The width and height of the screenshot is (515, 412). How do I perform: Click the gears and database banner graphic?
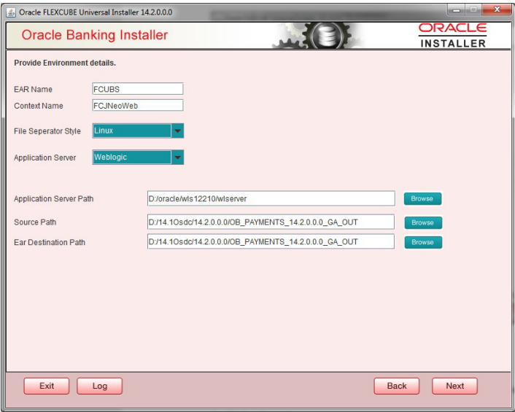(x=317, y=36)
